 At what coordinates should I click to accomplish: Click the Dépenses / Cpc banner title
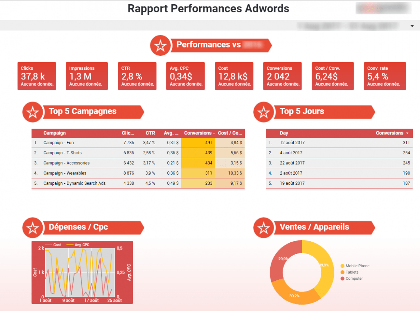point(78,227)
